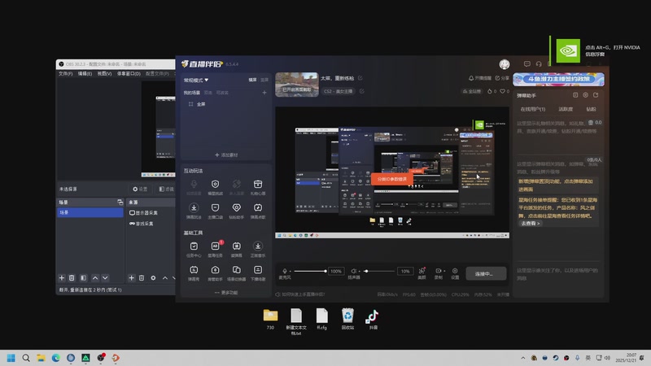Expand the 录制 options arrow
The image size is (651, 366).
[x=444, y=271]
